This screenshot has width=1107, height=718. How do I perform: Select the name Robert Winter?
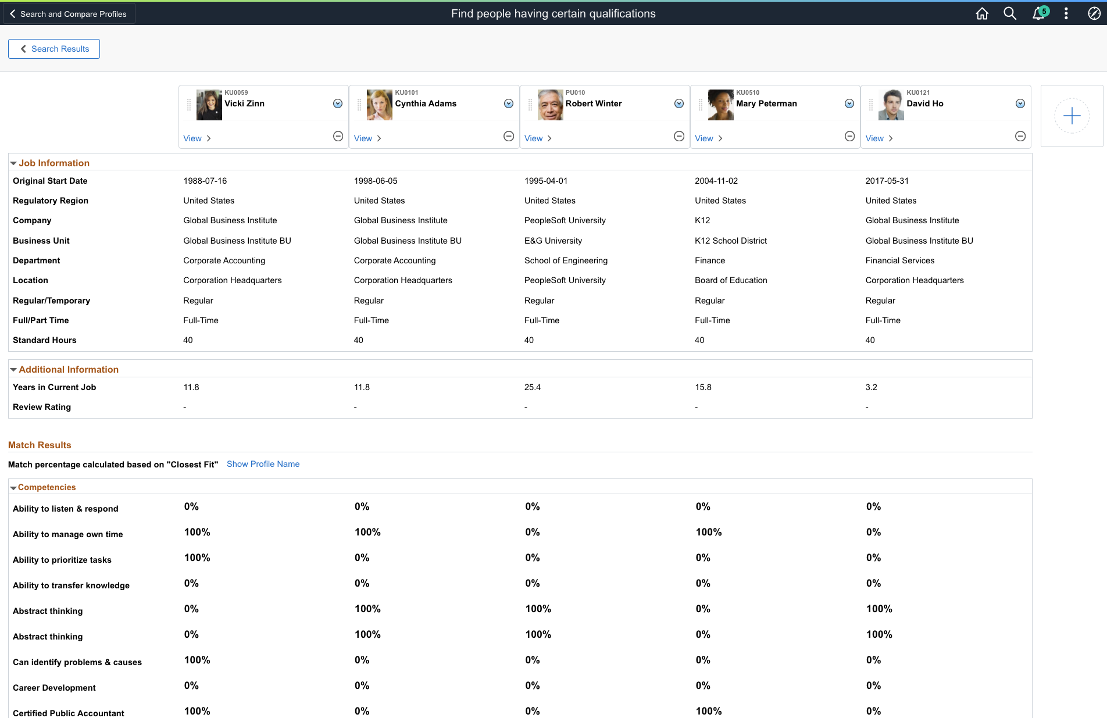click(594, 103)
